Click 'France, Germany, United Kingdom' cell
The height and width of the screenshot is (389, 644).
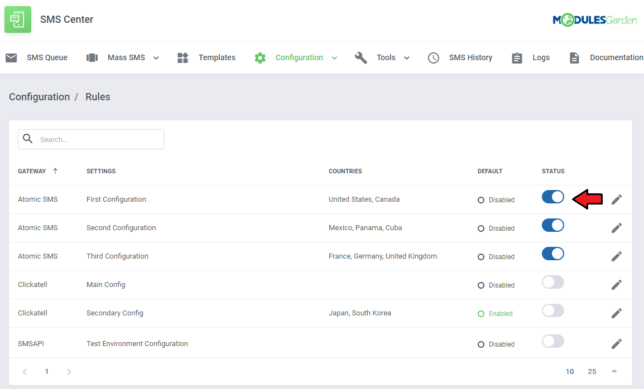(x=383, y=256)
